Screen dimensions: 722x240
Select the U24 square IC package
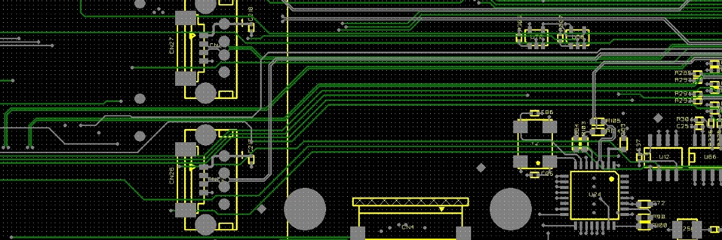tap(594, 196)
